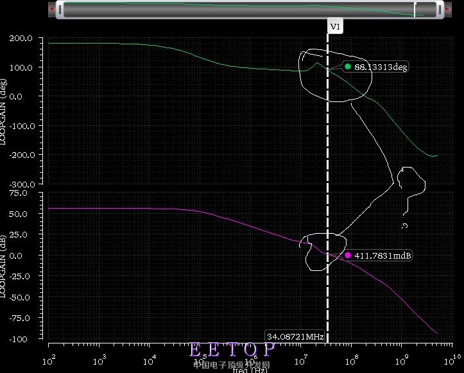The width and height of the screenshot is (464, 373).
Task: Grab the right handle of the zoom scrollbar
Action: point(440,10)
